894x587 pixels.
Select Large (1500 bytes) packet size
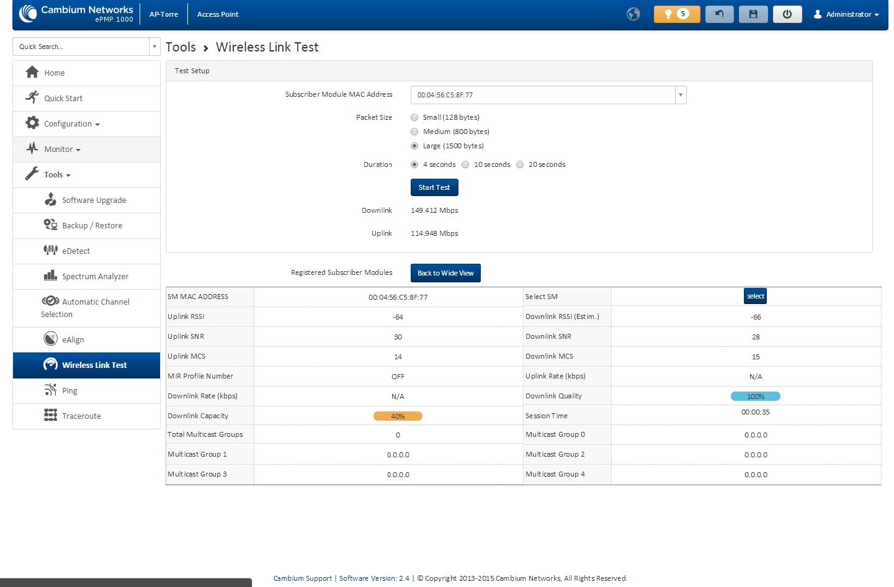tap(414, 146)
